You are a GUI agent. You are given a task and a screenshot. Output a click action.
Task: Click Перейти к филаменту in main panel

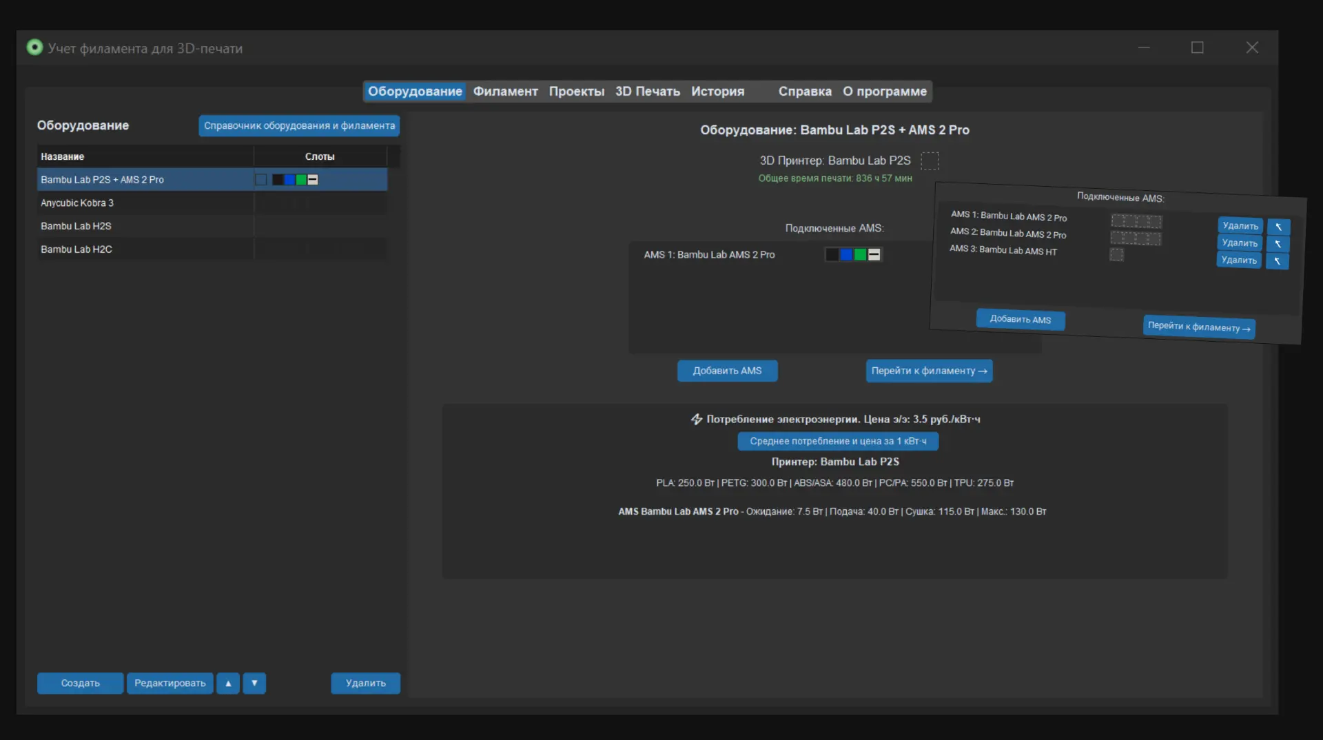tap(929, 371)
